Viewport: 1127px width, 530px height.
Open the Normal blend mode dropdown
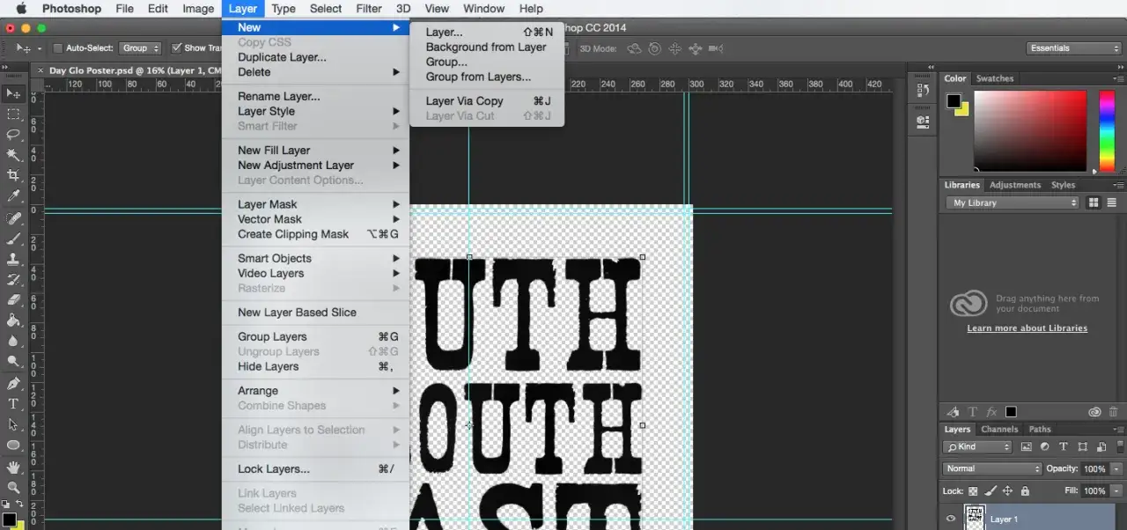click(991, 469)
